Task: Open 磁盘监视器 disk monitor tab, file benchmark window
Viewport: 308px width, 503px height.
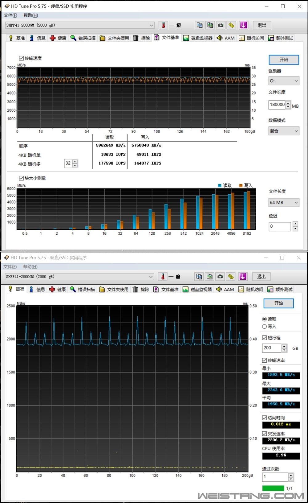Action: coord(198,38)
